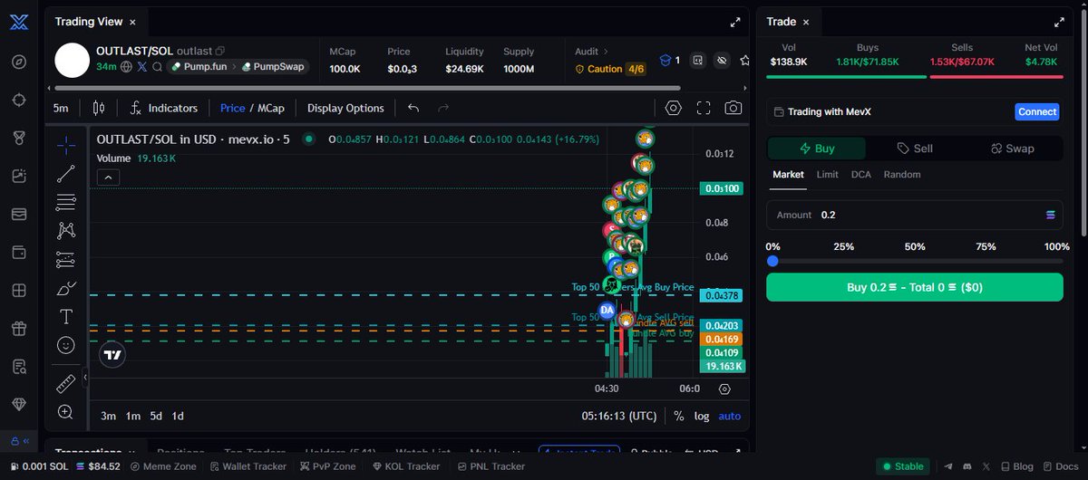1088x480 pixels.
Task: Click the horizontal token info scrollbar
Action: point(366,88)
